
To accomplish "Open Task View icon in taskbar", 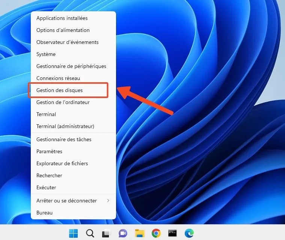I will point(107,233).
